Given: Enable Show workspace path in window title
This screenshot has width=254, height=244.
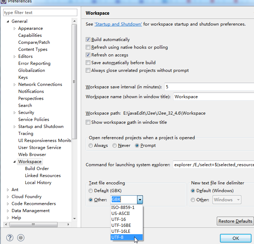Looking at the screenshot, I should 88,122.
